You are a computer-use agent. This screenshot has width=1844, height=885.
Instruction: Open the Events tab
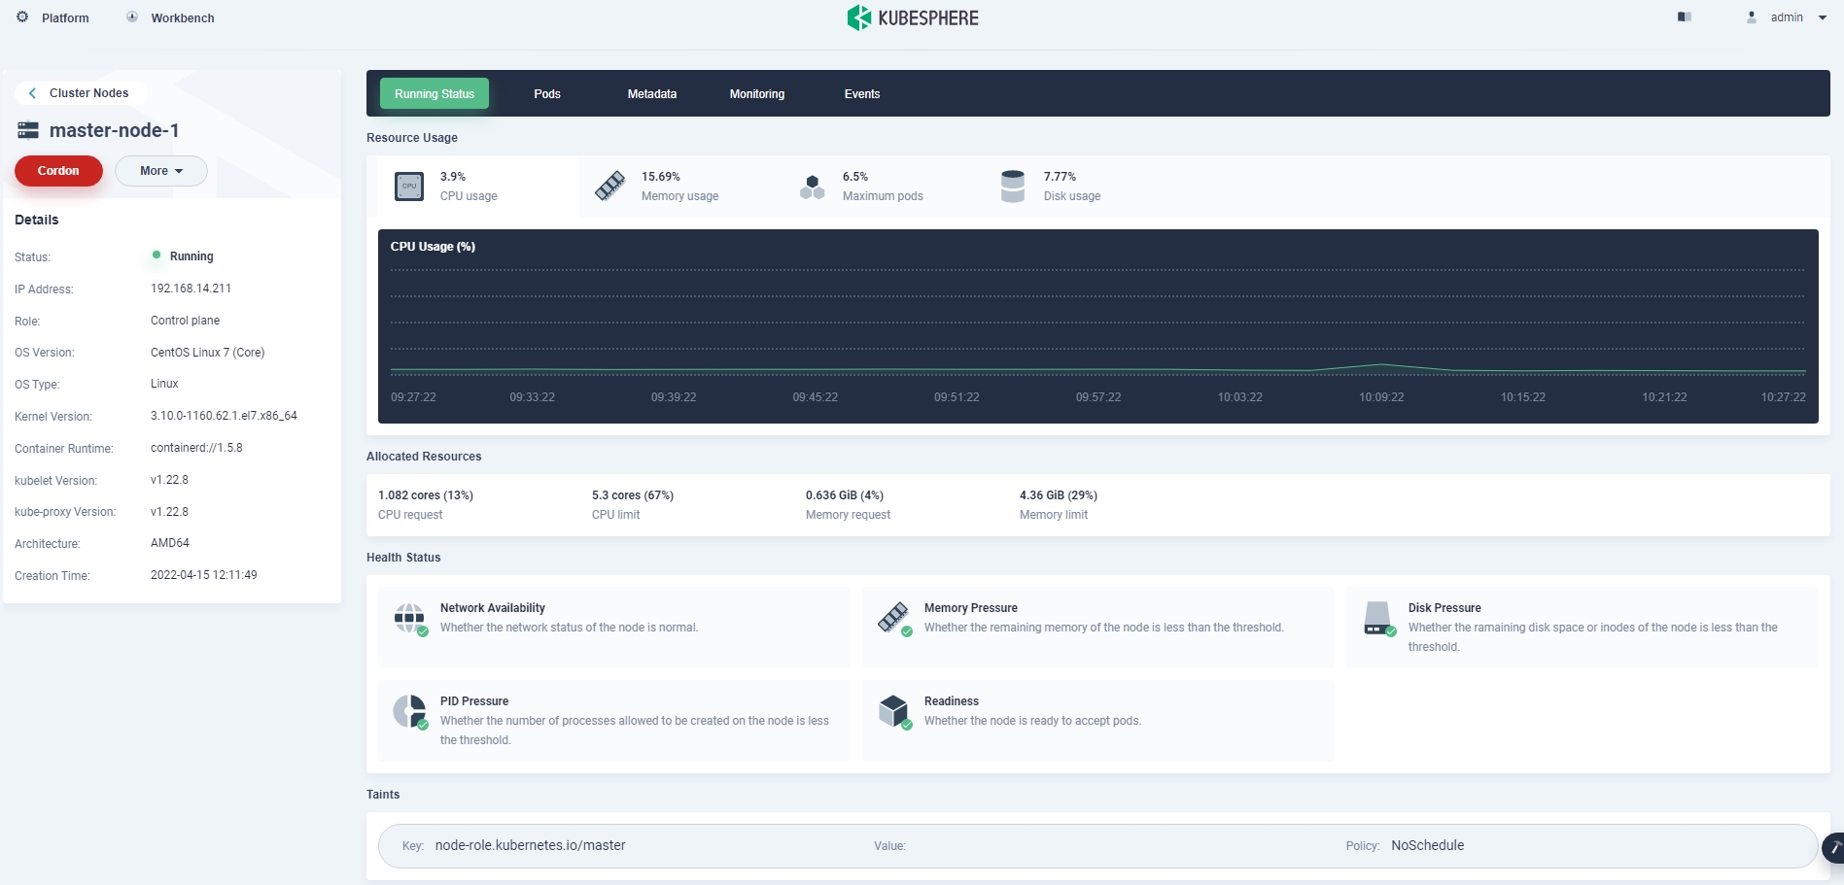point(861,94)
